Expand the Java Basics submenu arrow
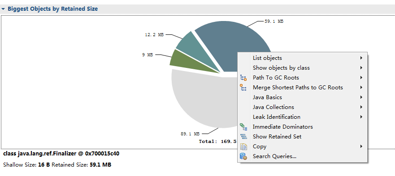Image resolution: width=395 pixels, height=176 pixels. (361, 97)
